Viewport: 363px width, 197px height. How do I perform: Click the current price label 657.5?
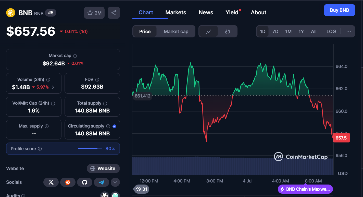tap(341, 138)
